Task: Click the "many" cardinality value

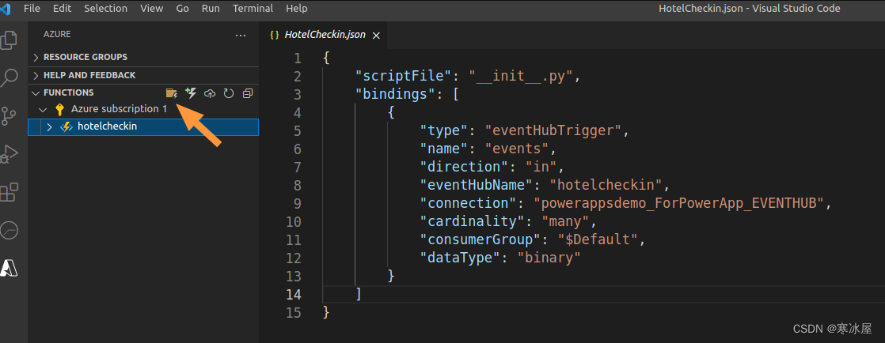Action: [565, 221]
